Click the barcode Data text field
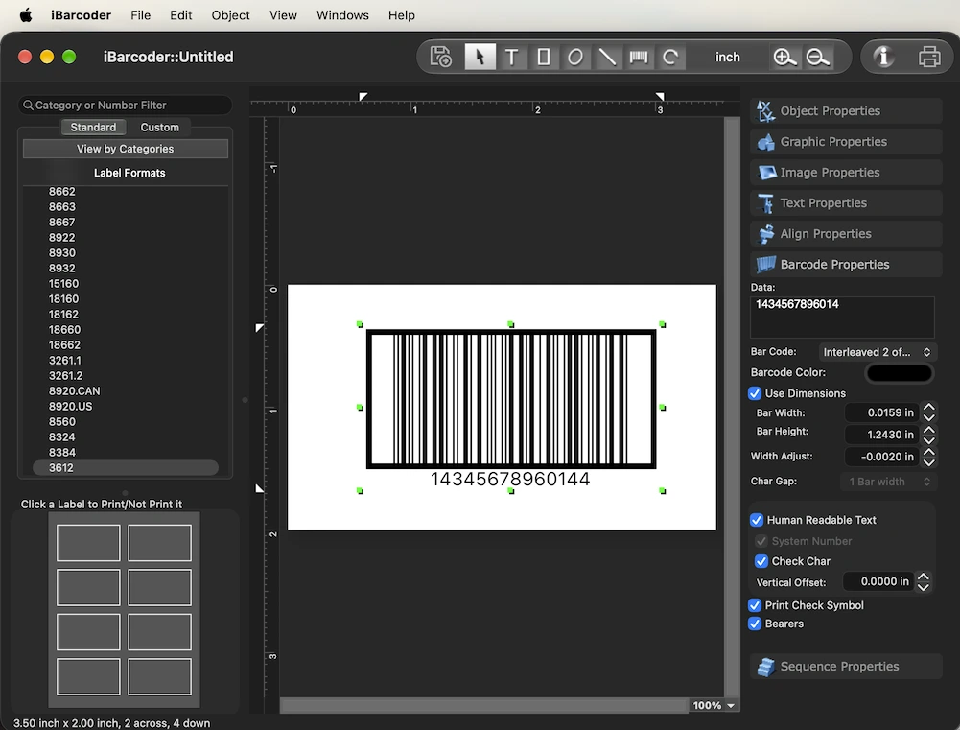Image resolution: width=960 pixels, height=730 pixels. click(842, 318)
